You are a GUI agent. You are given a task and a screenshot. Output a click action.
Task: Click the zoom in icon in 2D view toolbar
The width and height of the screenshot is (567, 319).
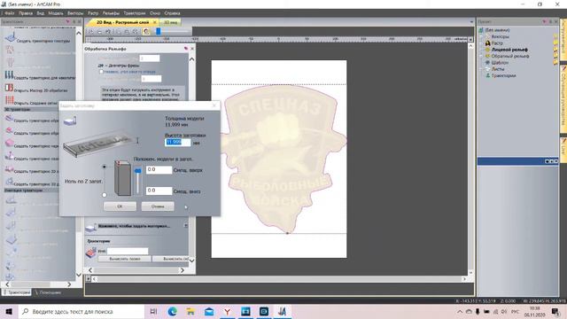(x=90, y=32)
